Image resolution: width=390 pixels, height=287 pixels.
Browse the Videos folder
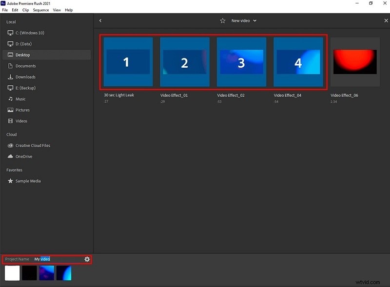tap(21, 121)
